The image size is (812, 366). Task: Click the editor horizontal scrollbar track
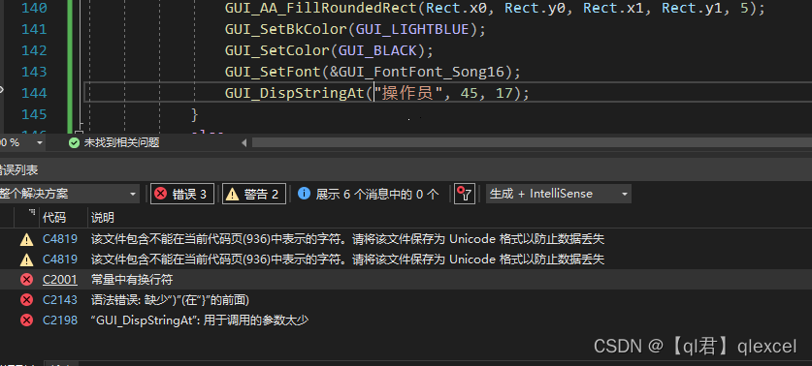532,142
